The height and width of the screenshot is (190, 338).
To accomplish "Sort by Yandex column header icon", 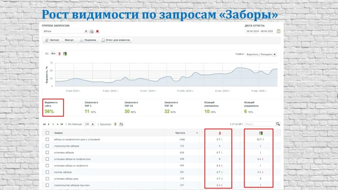I will click(220, 133).
